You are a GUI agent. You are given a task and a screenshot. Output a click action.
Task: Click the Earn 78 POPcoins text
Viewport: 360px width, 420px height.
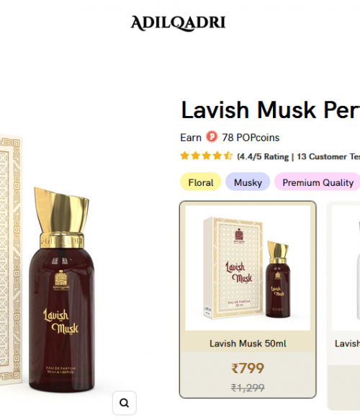click(230, 138)
